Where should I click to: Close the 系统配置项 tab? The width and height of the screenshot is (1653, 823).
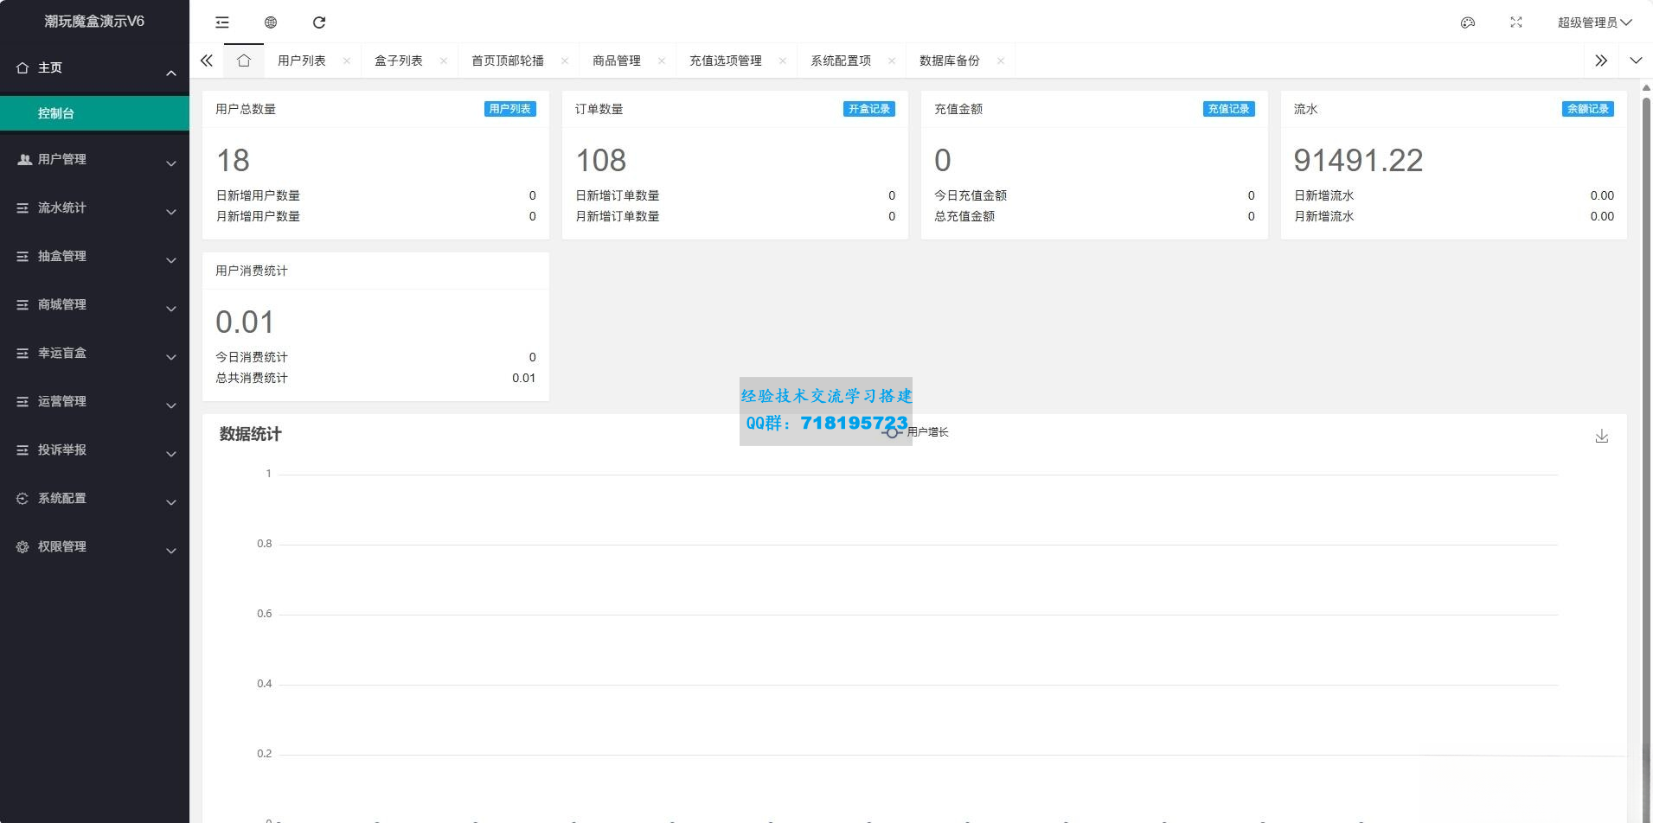892,61
